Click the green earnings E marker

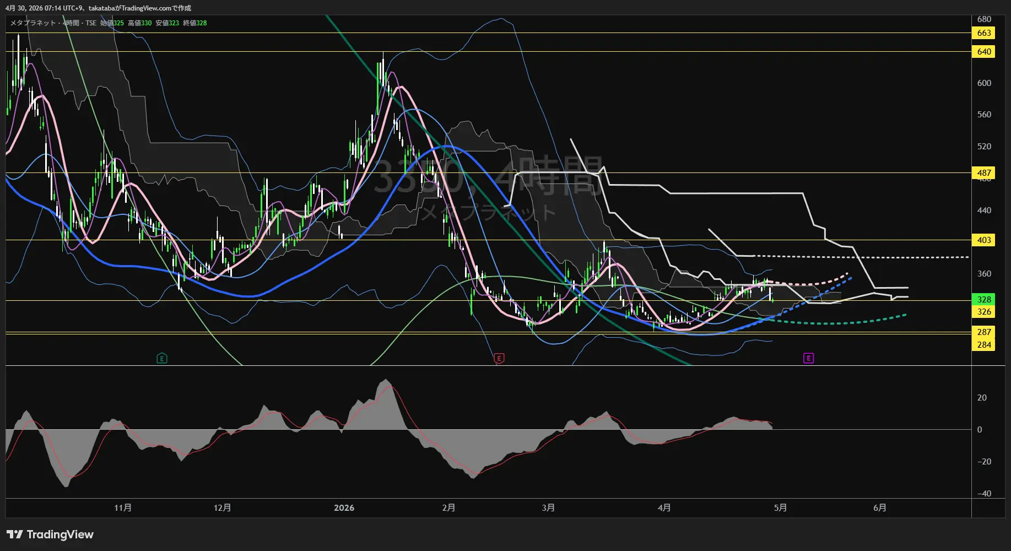[161, 359]
